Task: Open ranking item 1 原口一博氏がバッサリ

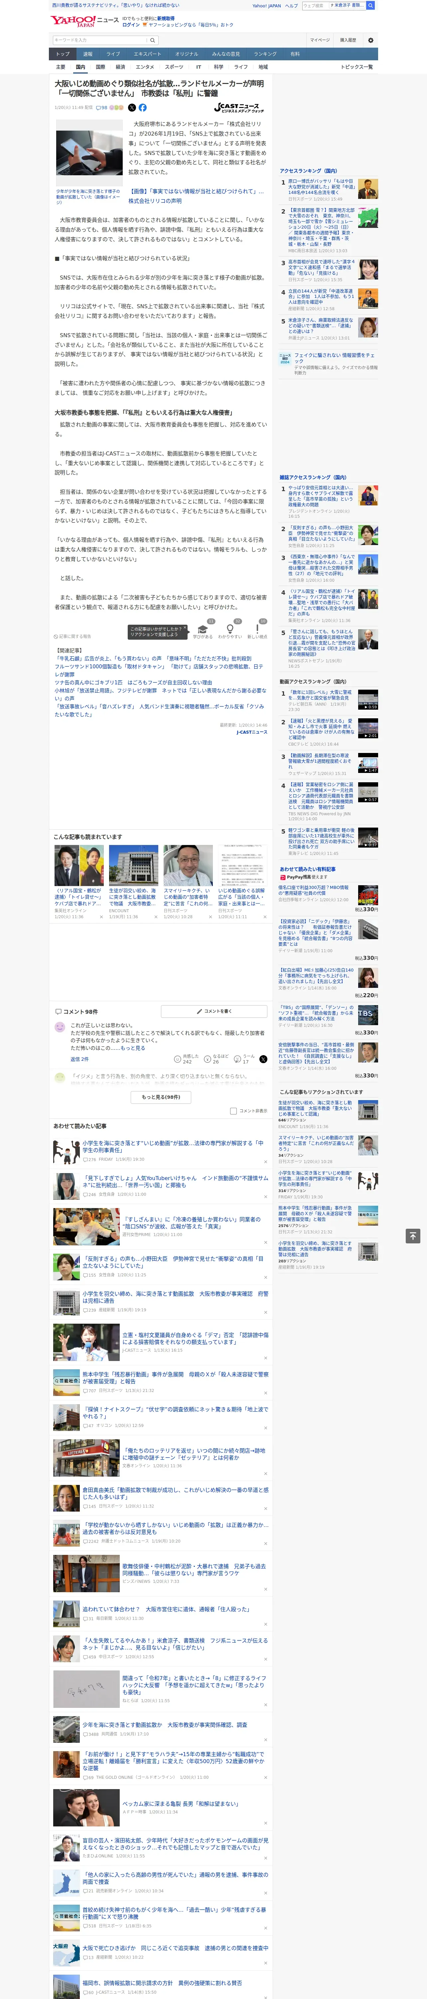Action: (321, 186)
